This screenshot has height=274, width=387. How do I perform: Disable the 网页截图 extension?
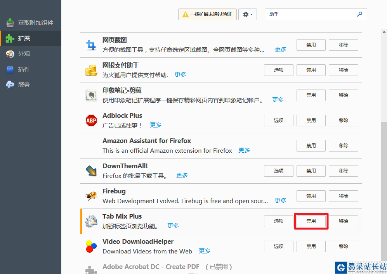(311, 45)
